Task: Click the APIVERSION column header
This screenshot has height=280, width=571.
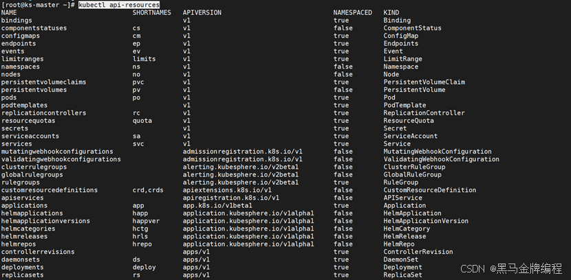Action: pyautogui.click(x=202, y=13)
